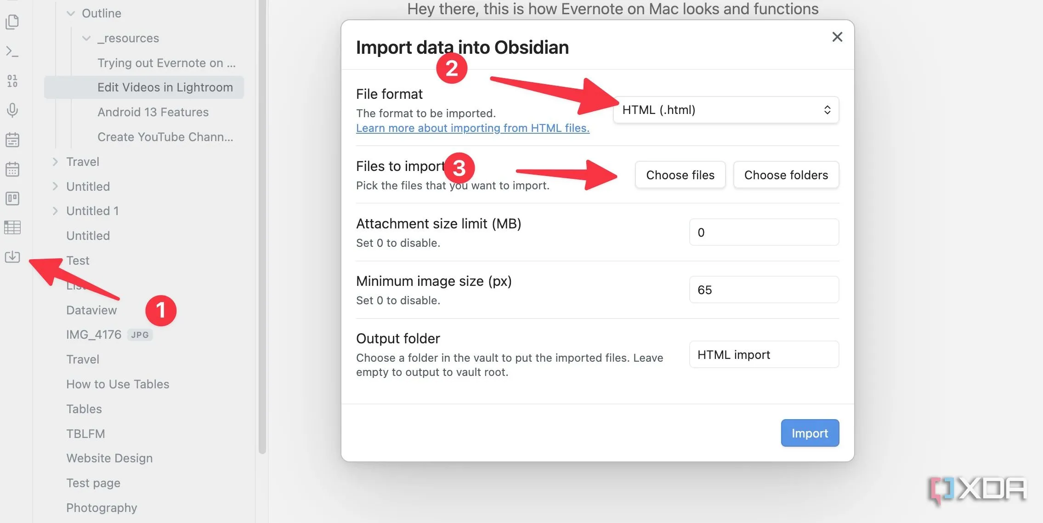
Task: Open the terminal prompt icon in the ribbon
Action: [x=12, y=51]
